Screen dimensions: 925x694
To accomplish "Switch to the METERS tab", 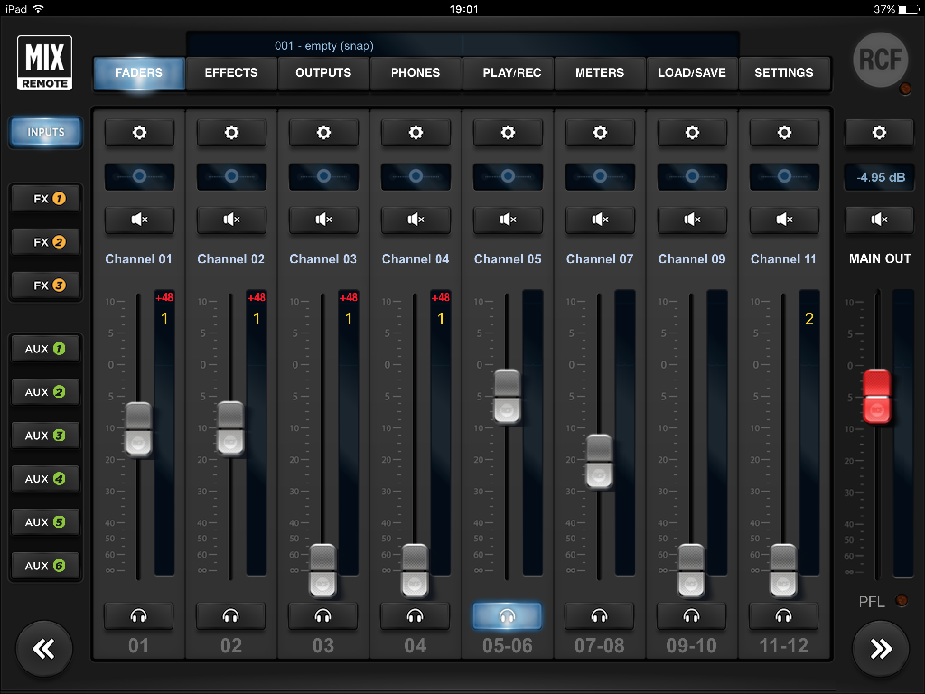I will pyautogui.click(x=600, y=73).
